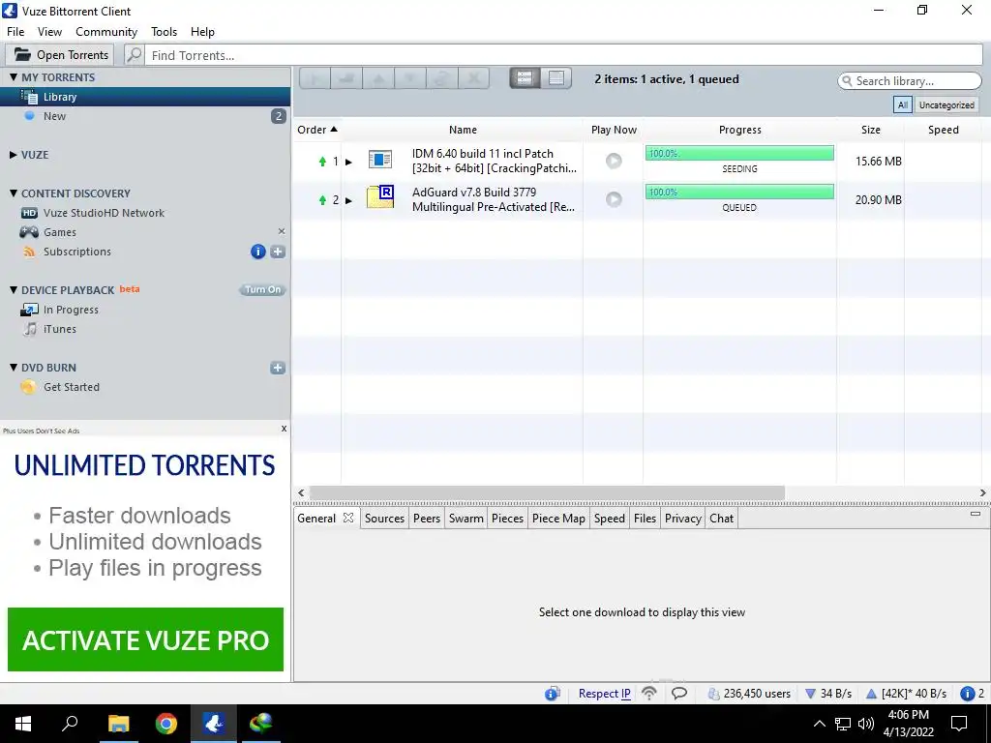Screen dimensions: 991x743
Task: Click the blue dot icon next to New
Action: point(29,116)
